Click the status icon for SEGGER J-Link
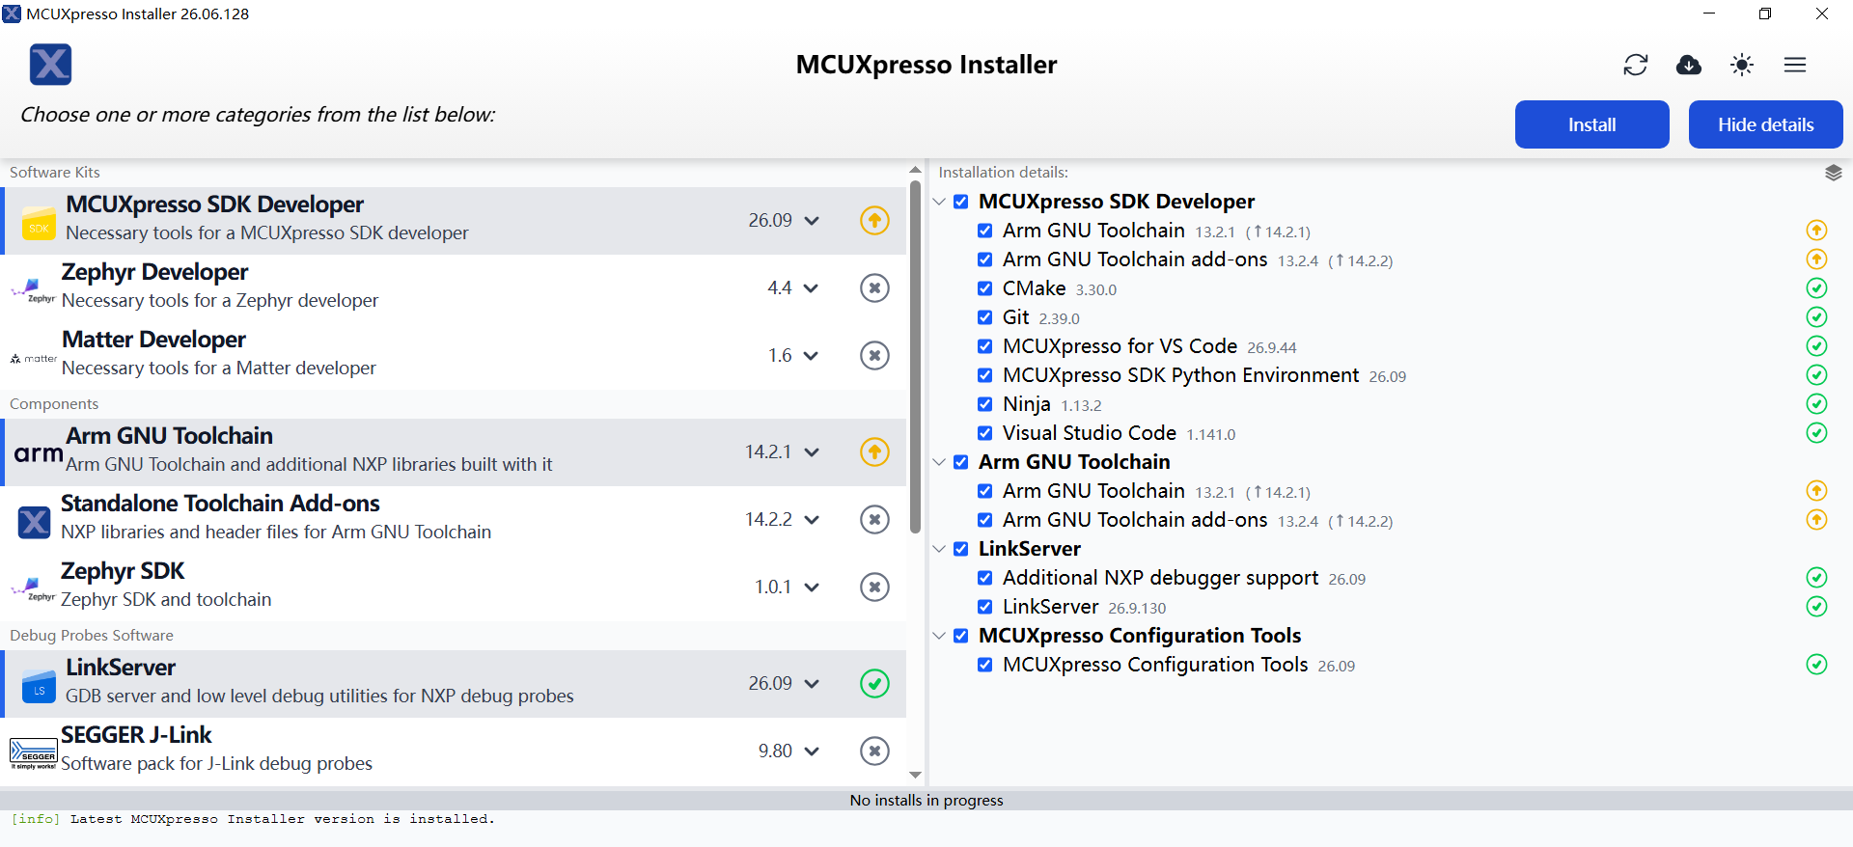The height and width of the screenshot is (847, 1853). click(874, 751)
